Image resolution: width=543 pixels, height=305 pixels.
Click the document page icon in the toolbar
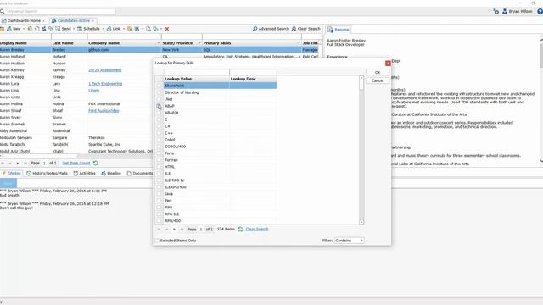tap(148, 29)
